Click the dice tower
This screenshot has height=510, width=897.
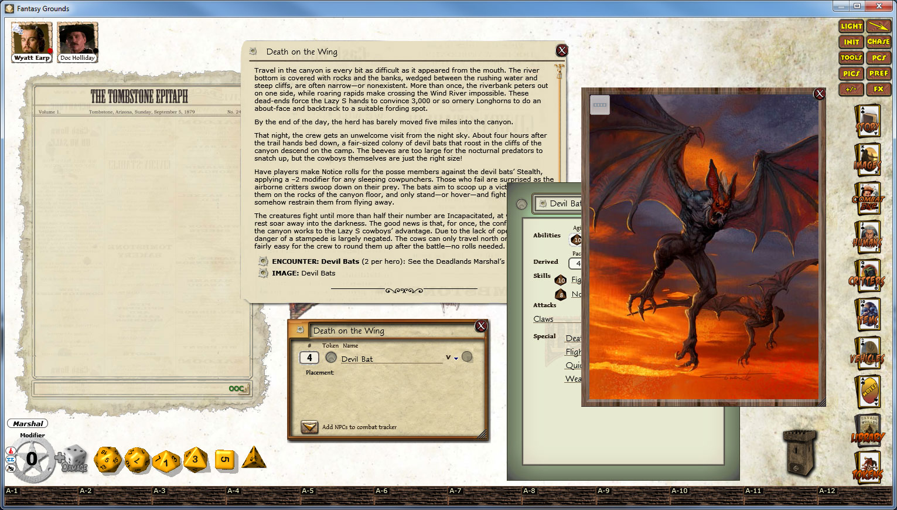coord(800,451)
